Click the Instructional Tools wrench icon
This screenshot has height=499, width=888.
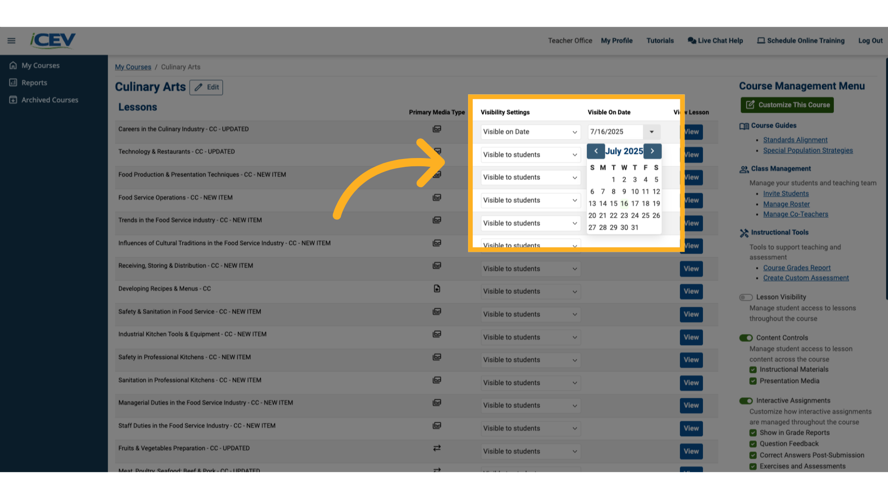point(744,233)
